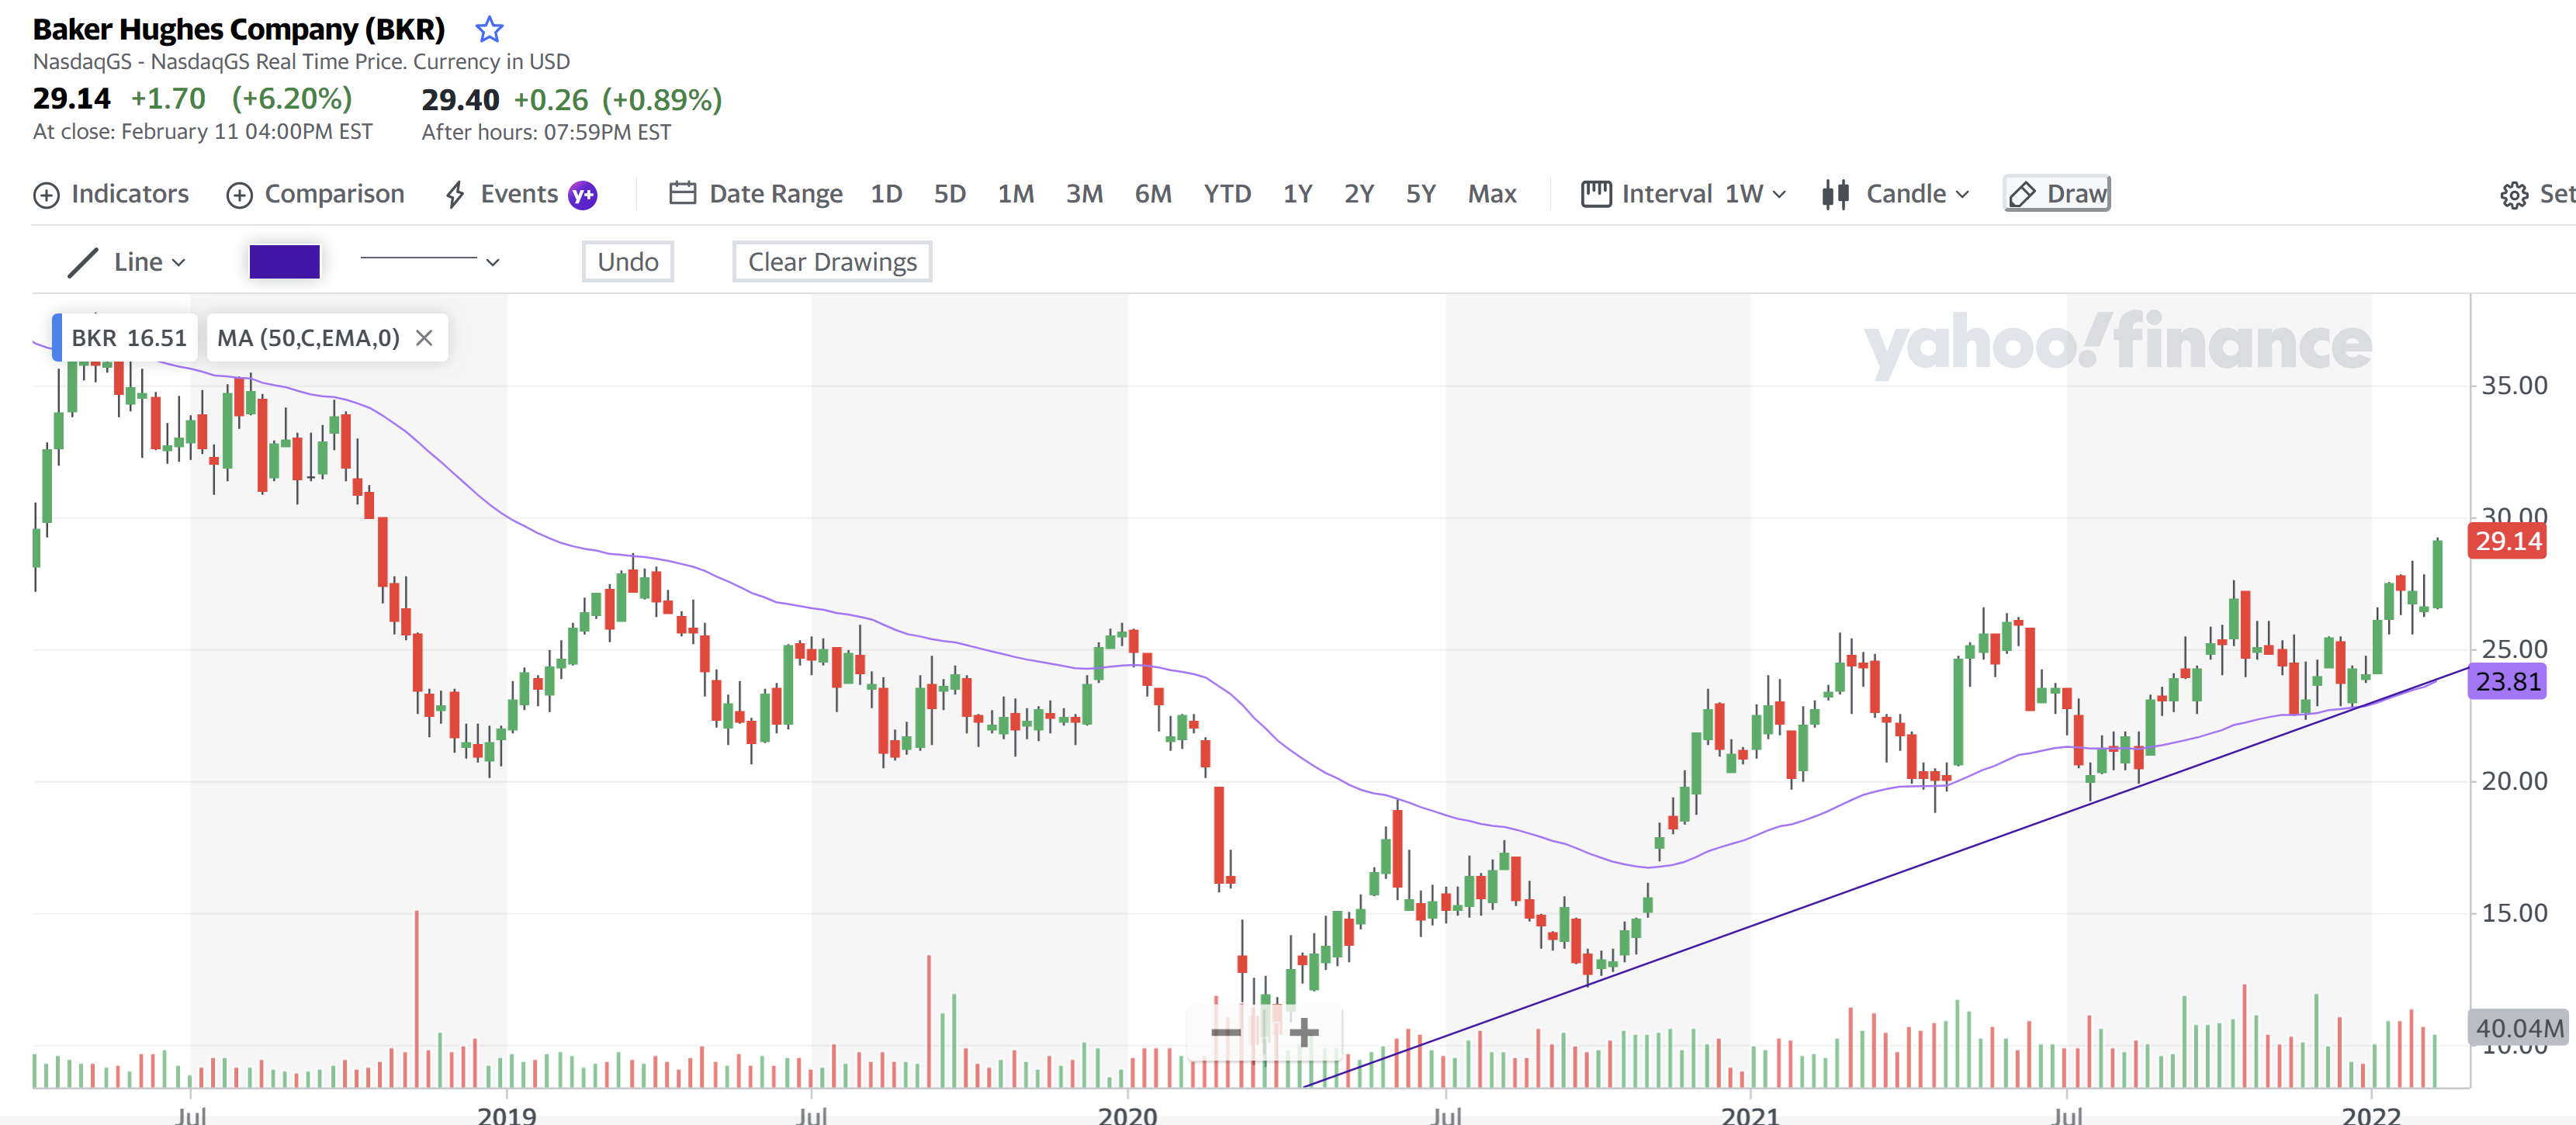Click the diagonal Line tool icon

coord(83,263)
